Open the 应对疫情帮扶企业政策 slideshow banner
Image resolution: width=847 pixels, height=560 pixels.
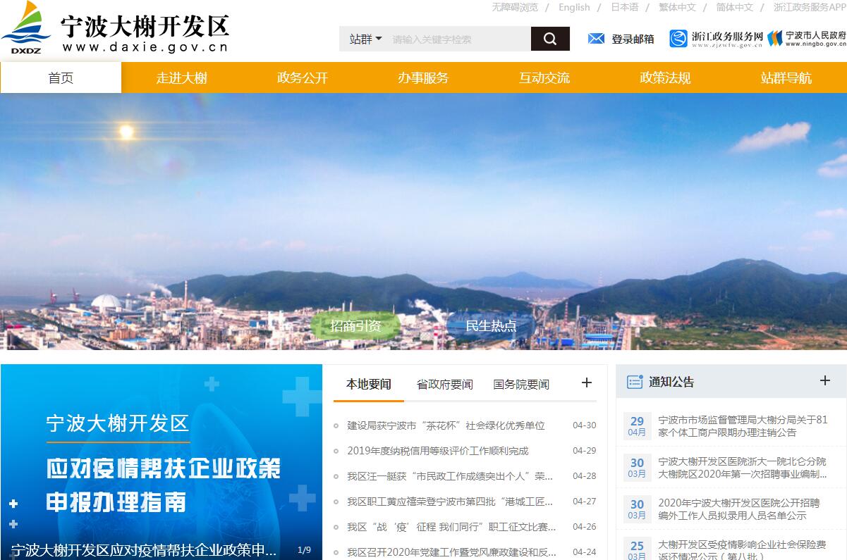pyautogui.click(x=162, y=461)
